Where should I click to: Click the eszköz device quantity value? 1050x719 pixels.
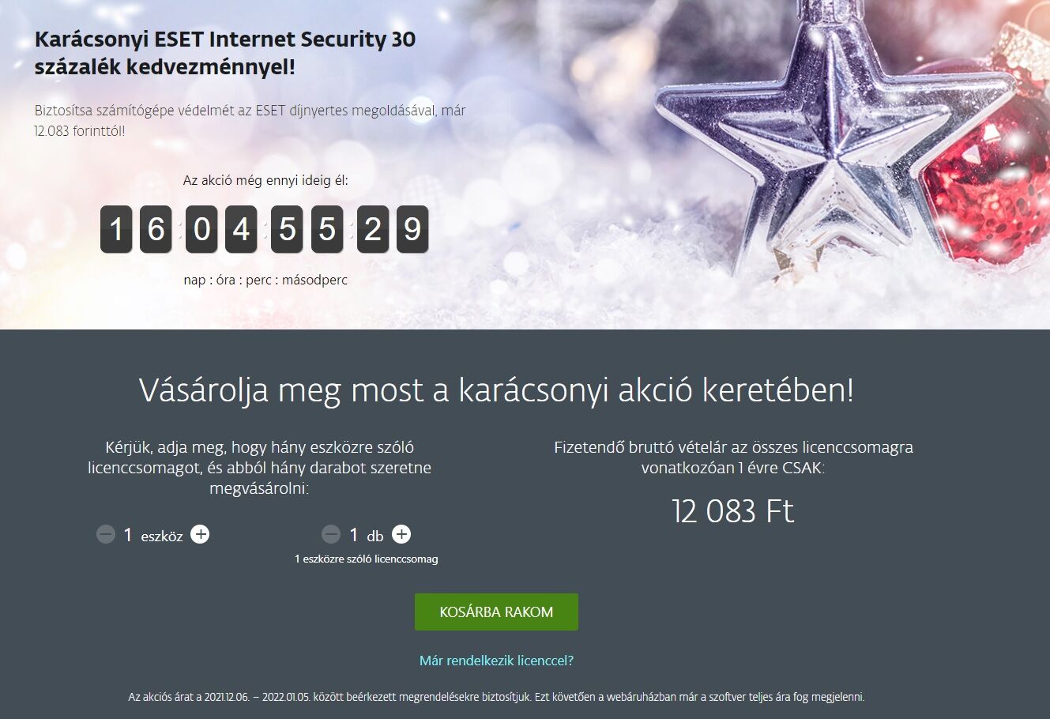[x=128, y=535]
